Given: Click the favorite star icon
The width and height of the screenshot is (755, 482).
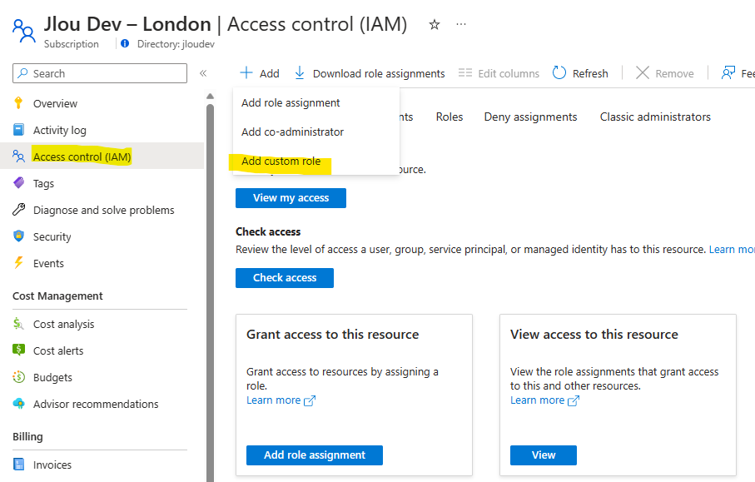Looking at the screenshot, I should click(435, 24).
